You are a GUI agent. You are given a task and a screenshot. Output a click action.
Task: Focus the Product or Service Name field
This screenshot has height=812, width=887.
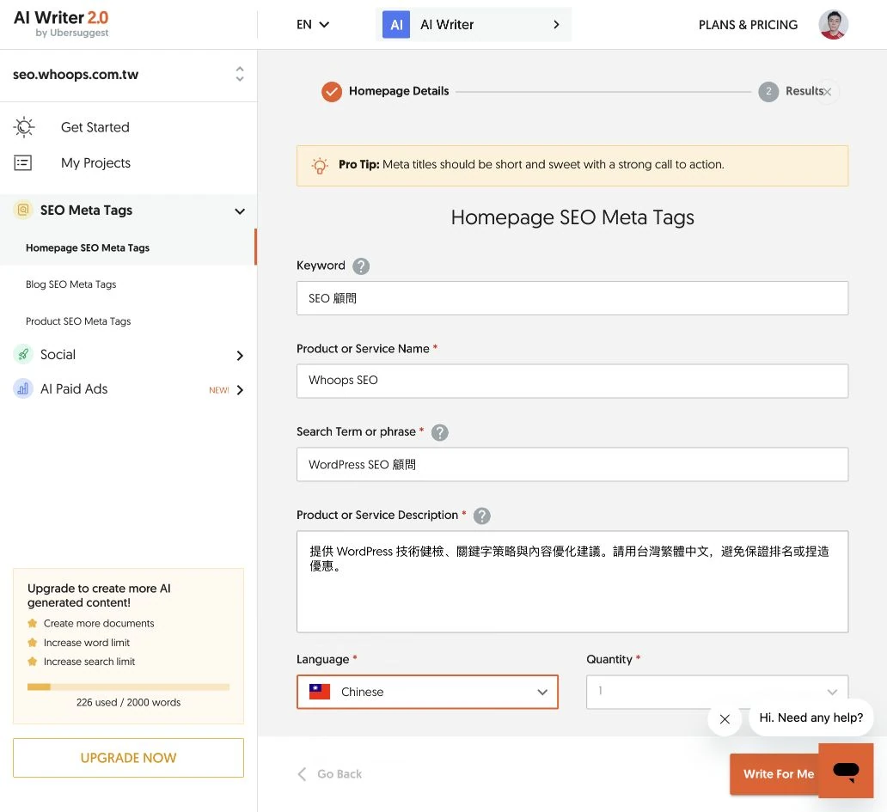572,381
